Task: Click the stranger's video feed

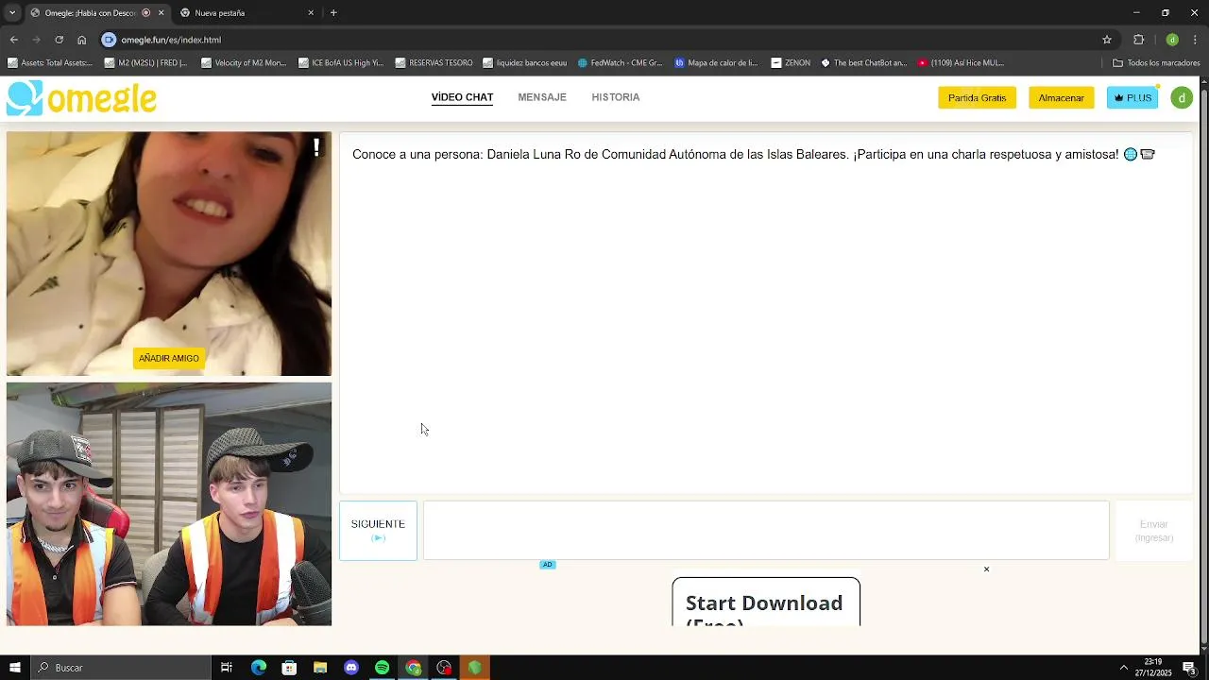Action: (169, 254)
